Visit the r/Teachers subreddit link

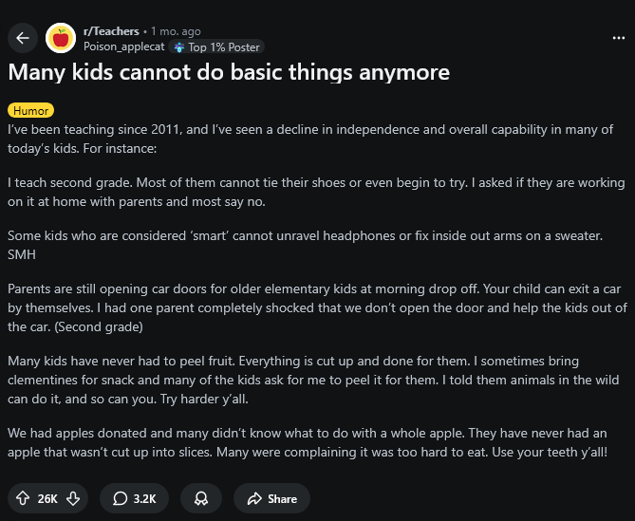(111, 31)
